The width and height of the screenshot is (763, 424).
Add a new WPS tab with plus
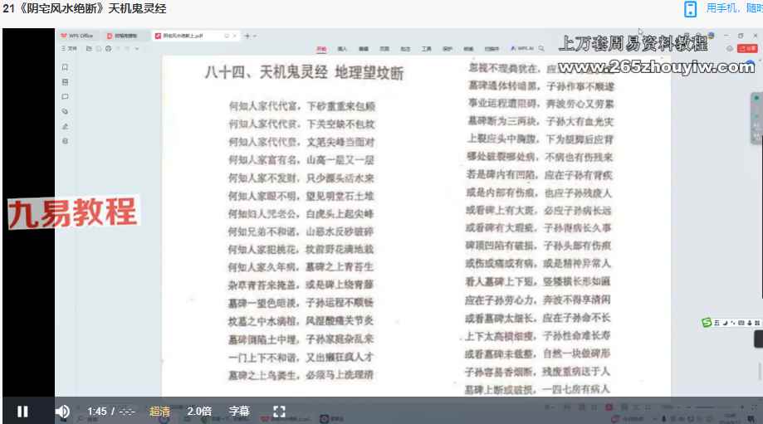[x=247, y=36]
